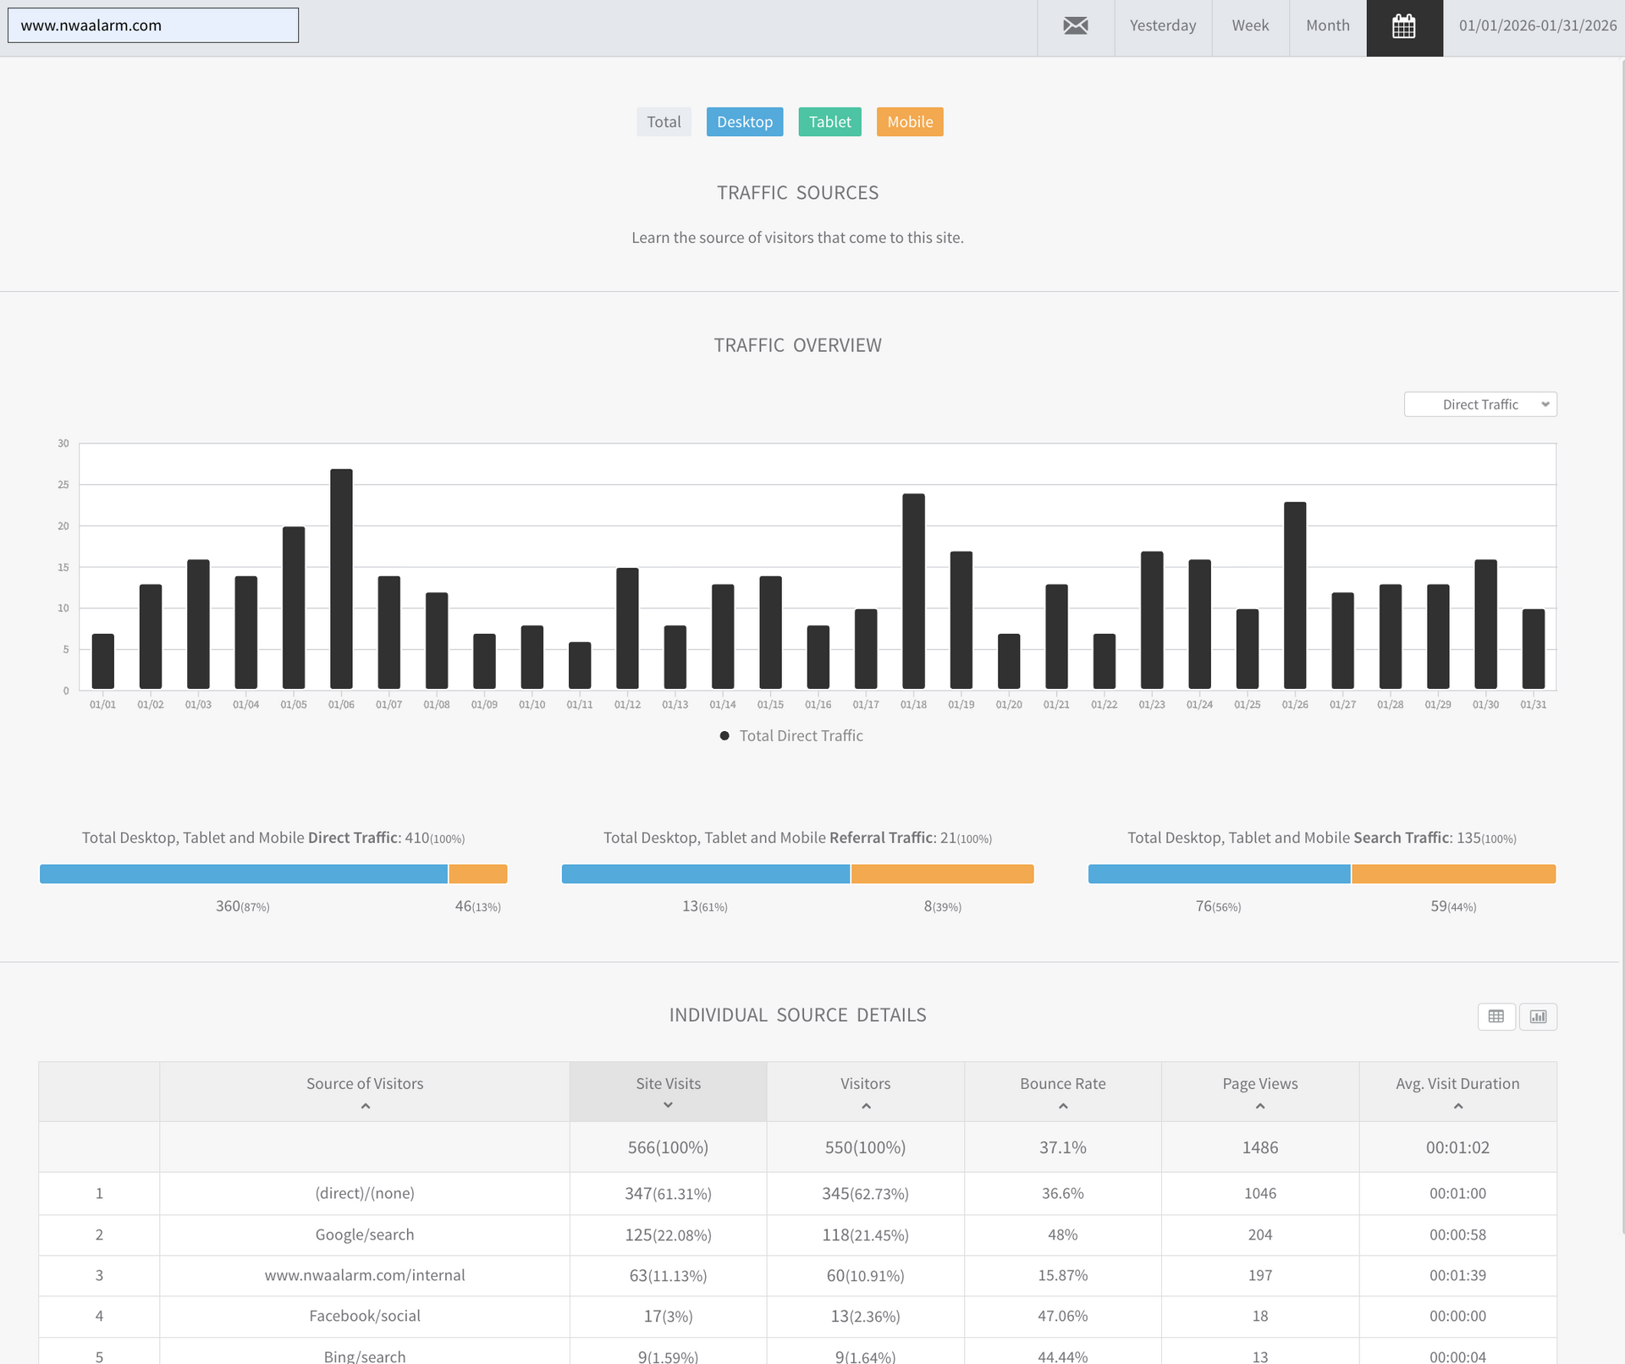The width and height of the screenshot is (1625, 1364).
Task: Sort Bounce Rate column arrow
Action: (x=1062, y=1106)
